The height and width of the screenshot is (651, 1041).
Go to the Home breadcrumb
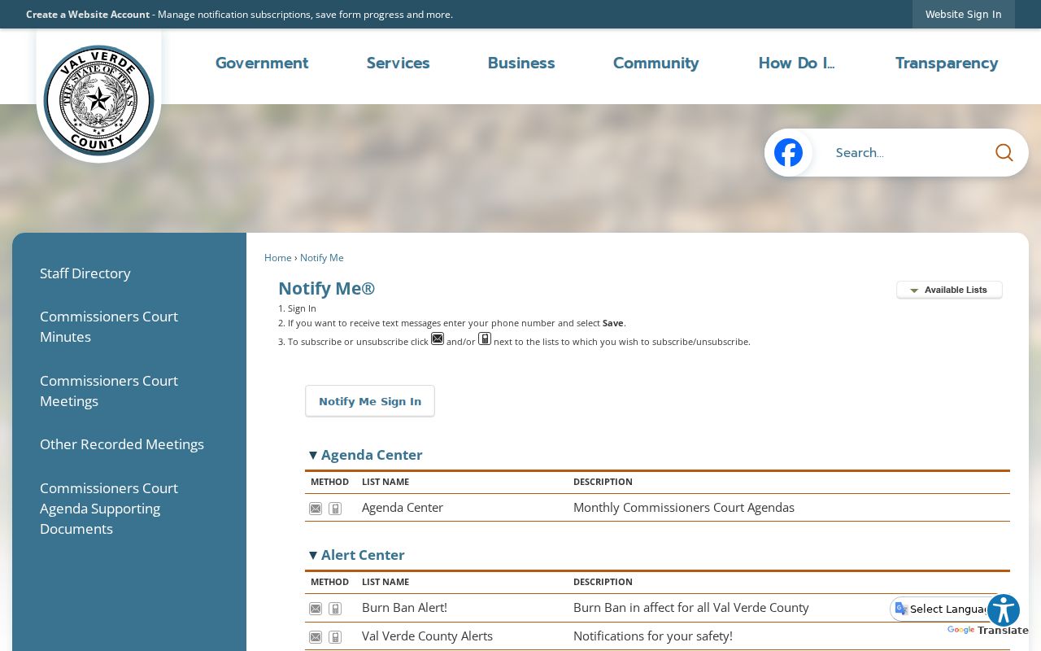pos(277,258)
